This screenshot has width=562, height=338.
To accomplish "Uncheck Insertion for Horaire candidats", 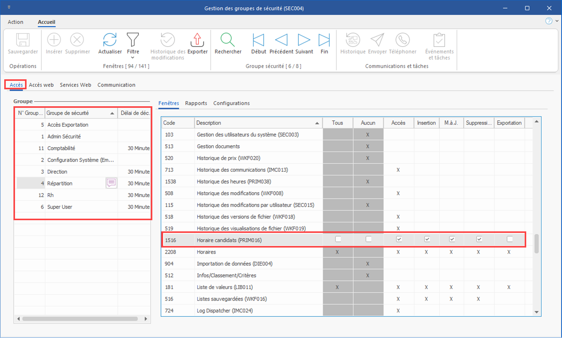I will 427,239.
